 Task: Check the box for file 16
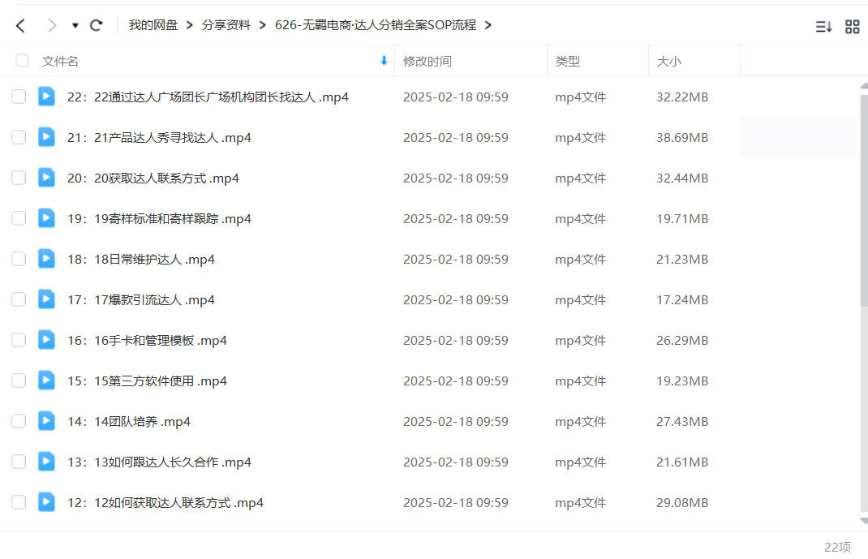(x=19, y=340)
